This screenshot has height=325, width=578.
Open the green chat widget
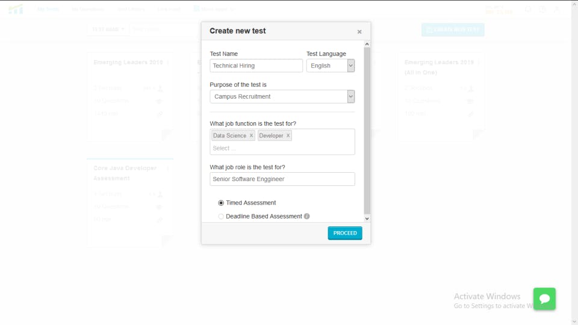pos(544,299)
